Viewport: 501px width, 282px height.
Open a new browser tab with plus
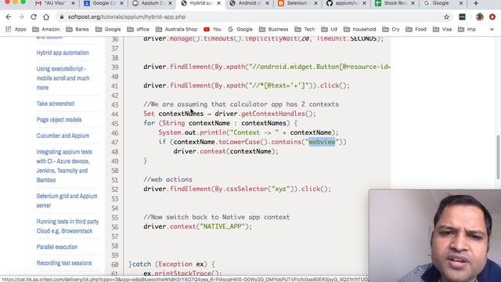pos(476,3)
